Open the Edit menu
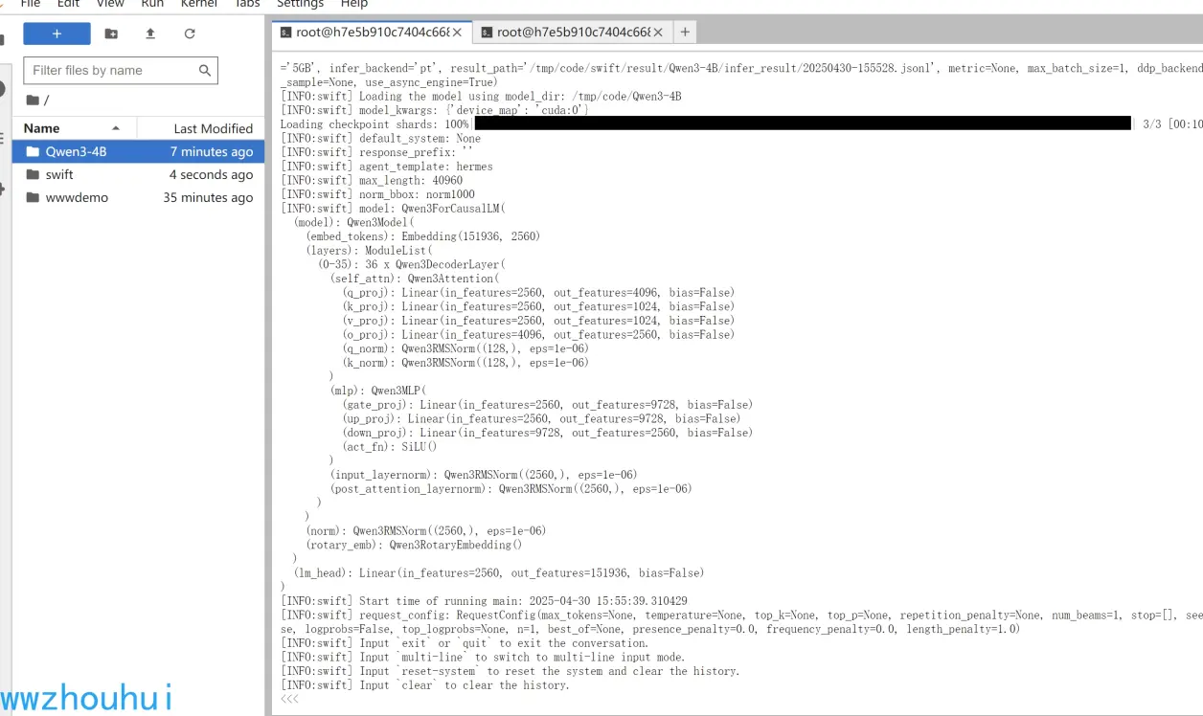Viewport: 1203px width, 716px height. (68, 4)
